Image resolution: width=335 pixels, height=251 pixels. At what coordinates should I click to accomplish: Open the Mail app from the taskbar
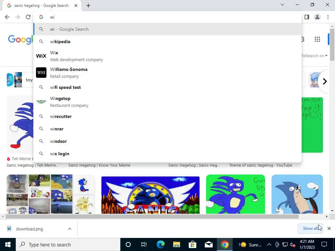[x=208, y=244]
